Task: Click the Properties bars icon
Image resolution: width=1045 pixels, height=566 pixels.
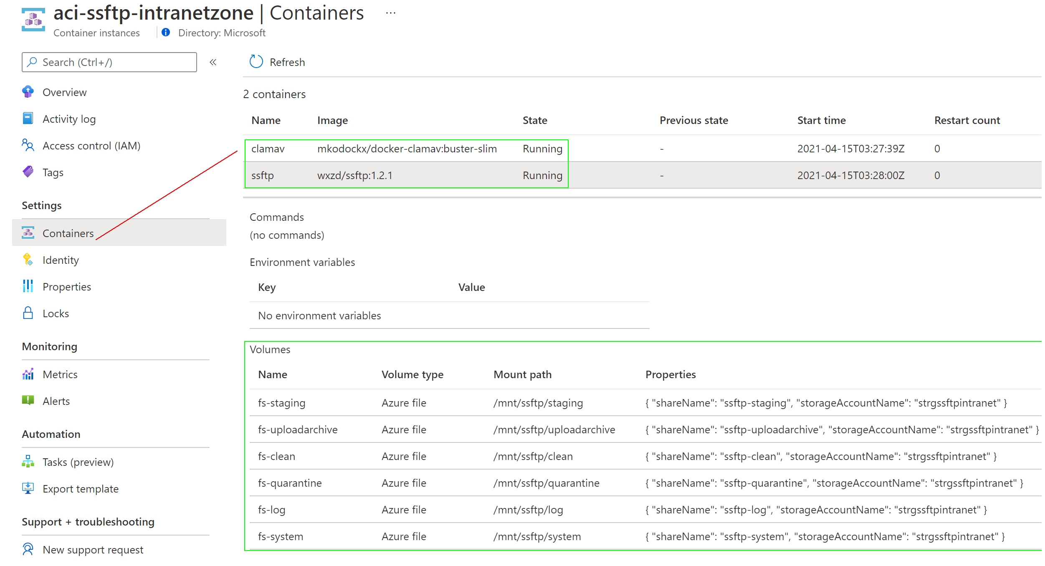Action: (x=28, y=286)
